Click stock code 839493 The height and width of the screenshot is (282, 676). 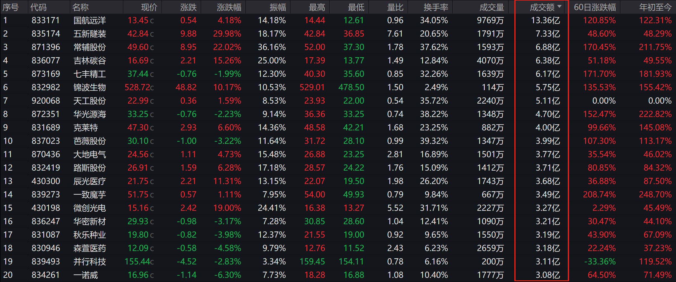click(46, 262)
